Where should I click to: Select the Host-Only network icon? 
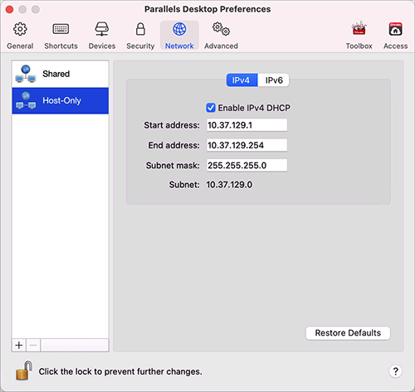click(26, 100)
